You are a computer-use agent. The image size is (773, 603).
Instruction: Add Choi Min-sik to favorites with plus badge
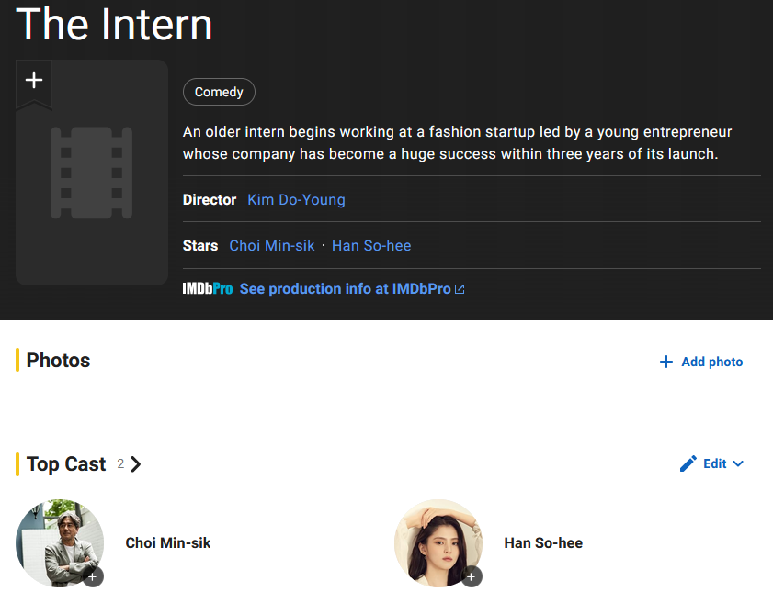[93, 576]
